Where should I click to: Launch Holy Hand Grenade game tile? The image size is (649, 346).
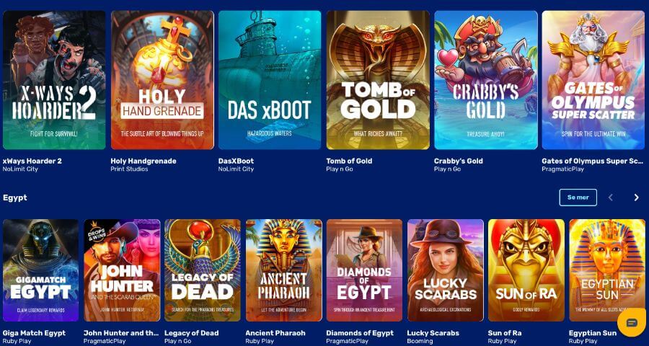point(162,80)
